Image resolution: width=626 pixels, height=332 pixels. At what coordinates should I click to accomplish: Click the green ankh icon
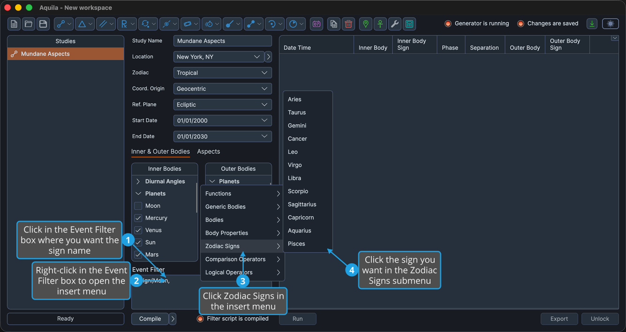click(380, 24)
